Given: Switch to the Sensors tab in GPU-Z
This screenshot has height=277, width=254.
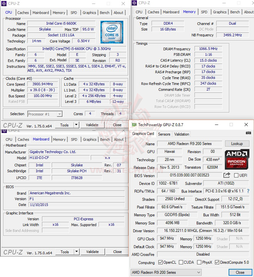Looking at the screenshot, I should tap(164, 134).
